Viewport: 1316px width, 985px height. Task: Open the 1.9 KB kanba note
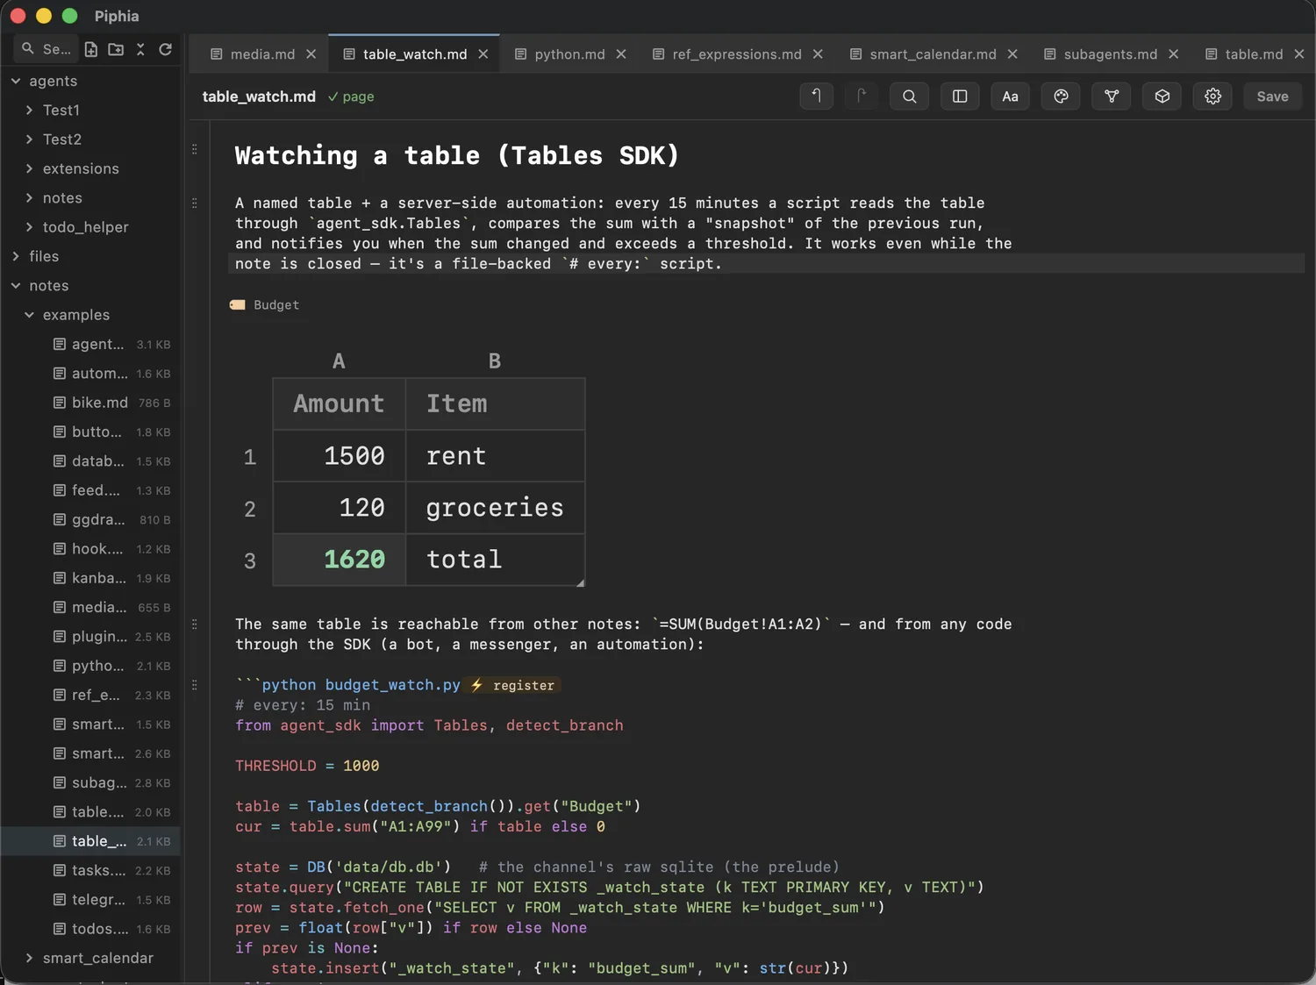click(x=91, y=578)
